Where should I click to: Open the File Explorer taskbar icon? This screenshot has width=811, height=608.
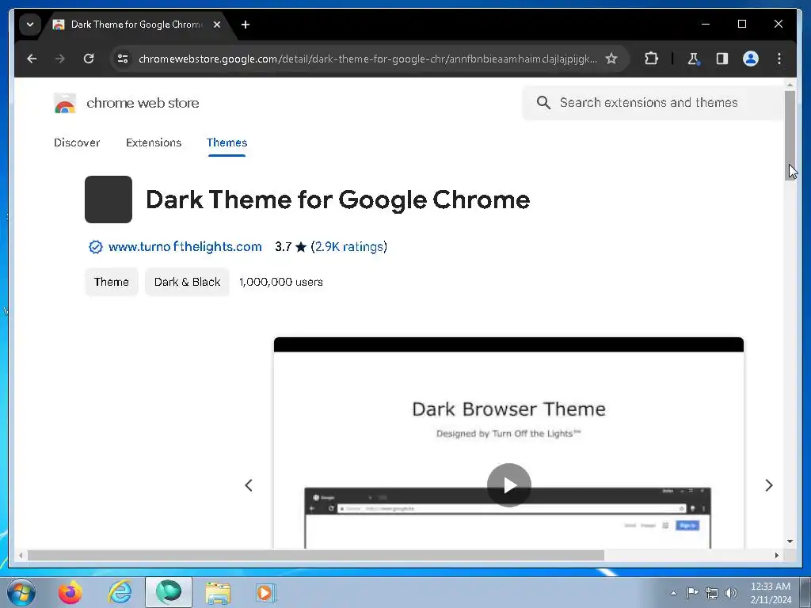click(218, 592)
